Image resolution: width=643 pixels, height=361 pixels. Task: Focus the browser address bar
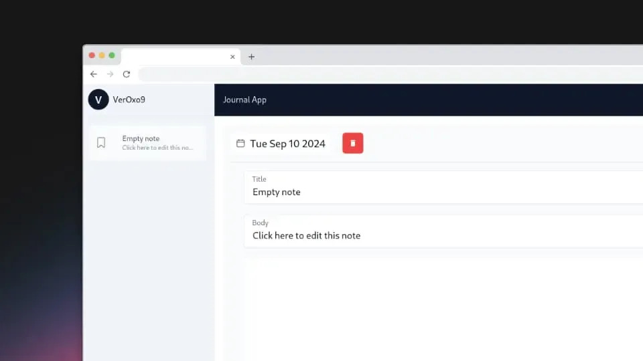[x=388, y=74]
